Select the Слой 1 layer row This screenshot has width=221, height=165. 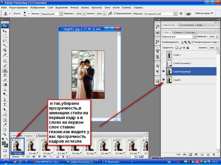coord(189,55)
